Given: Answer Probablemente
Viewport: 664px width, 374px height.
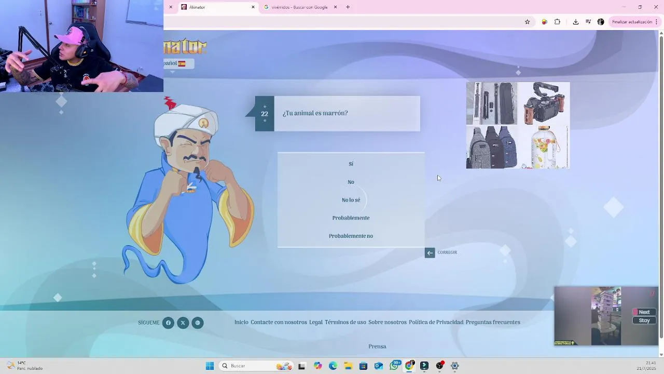Looking at the screenshot, I should tap(351, 218).
